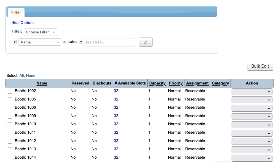Click the search for text field
This screenshot has width=279, height=163.
(x=110, y=42)
